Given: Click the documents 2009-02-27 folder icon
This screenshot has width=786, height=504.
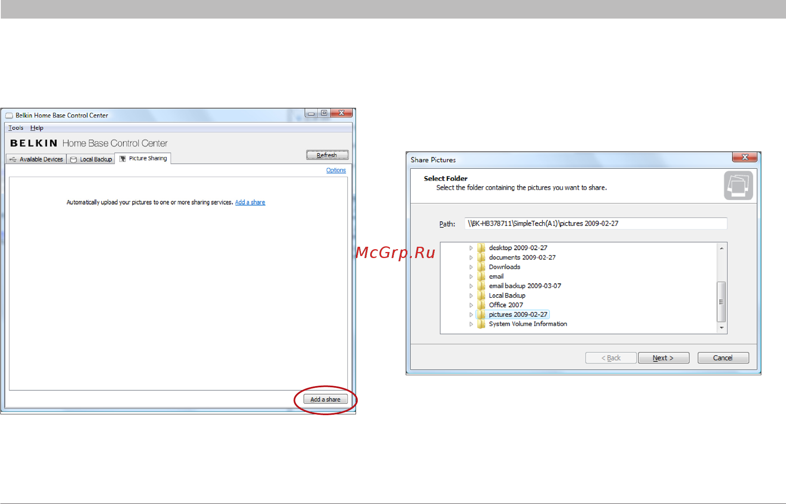Looking at the screenshot, I should click(x=481, y=257).
